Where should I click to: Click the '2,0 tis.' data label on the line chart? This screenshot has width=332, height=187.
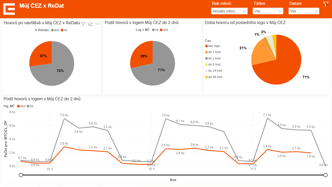tap(282, 156)
